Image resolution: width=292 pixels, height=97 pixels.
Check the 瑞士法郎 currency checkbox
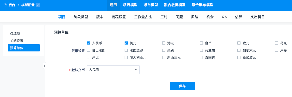point(88,50)
